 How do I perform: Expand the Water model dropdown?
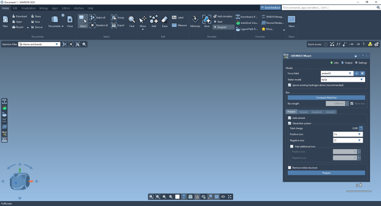tap(343, 79)
